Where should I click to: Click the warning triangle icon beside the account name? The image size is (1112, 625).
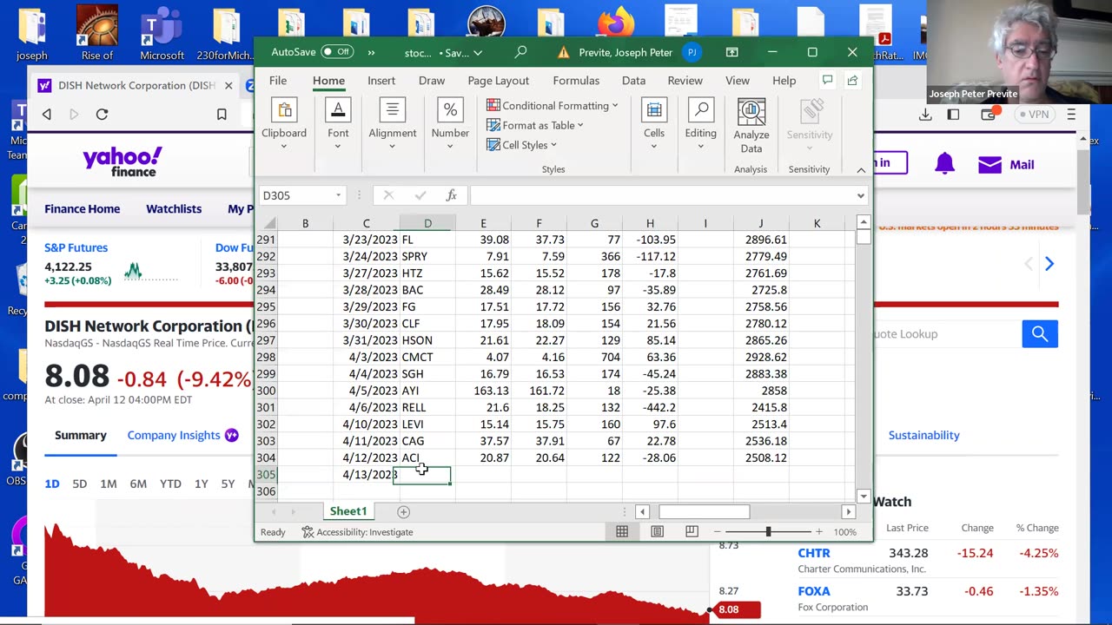(563, 53)
